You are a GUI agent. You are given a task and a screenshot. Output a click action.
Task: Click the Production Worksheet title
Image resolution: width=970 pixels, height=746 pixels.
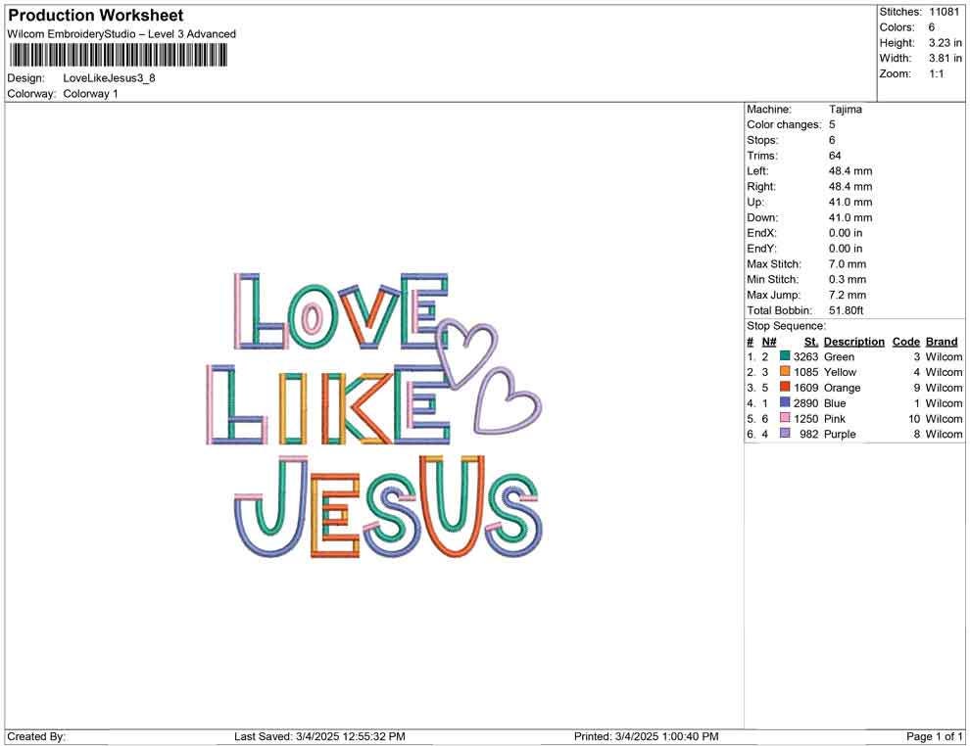tap(95, 15)
